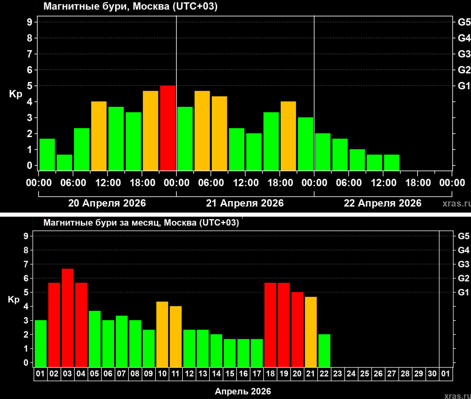Click the G1 storm level label in monthly chart

click(x=464, y=292)
